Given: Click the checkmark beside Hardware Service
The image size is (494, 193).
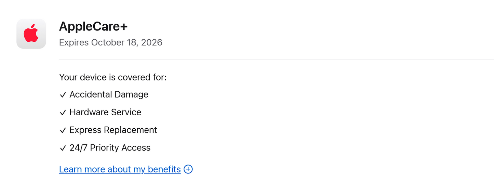Looking at the screenshot, I should pyautogui.click(x=63, y=113).
